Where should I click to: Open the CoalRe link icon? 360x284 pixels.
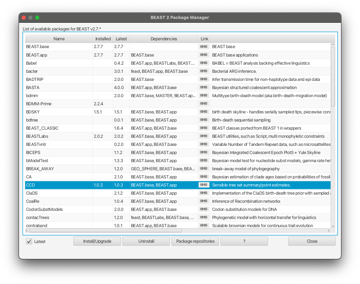(x=204, y=201)
